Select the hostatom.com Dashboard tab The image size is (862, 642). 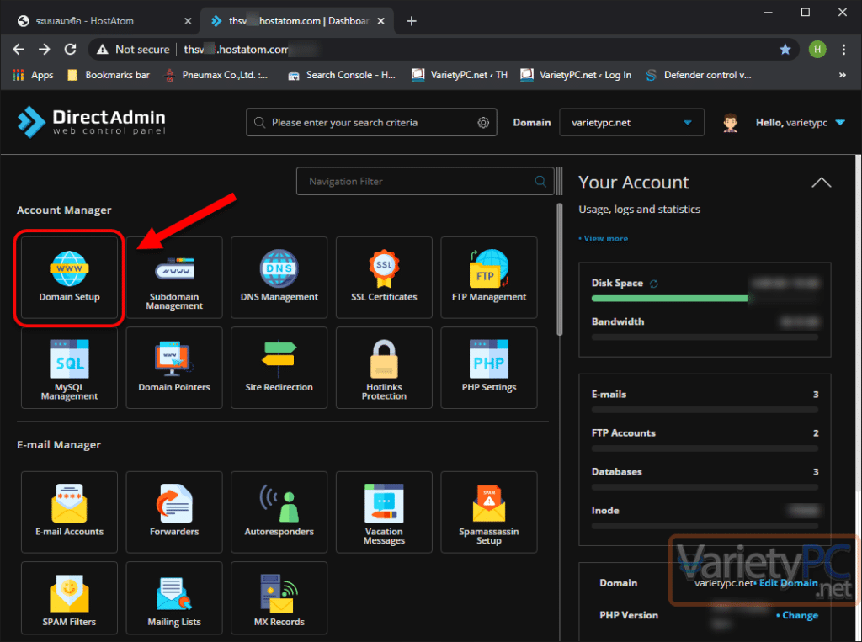[297, 21]
